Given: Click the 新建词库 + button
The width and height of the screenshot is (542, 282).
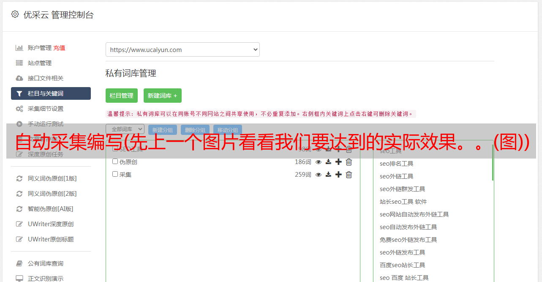Looking at the screenshot, I should [163, 96].
